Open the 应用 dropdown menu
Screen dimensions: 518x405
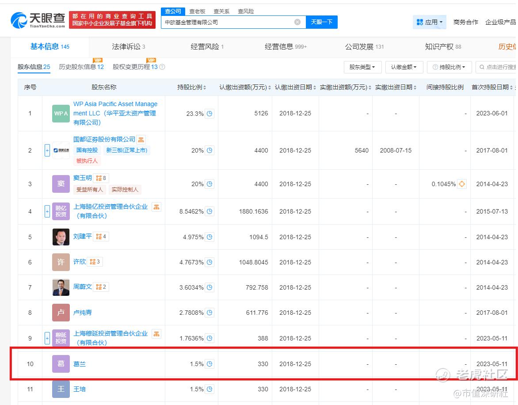(430, 22)
